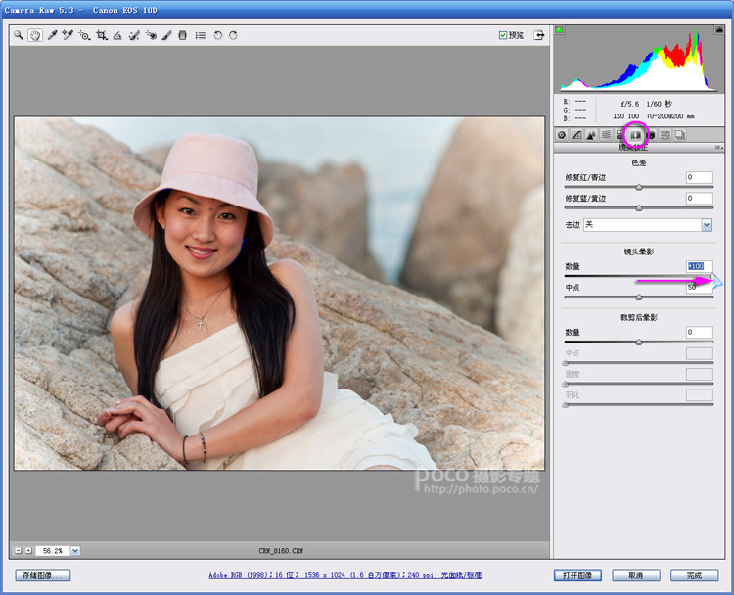
Task: Toggle shadow clipping warning on histogram
Action: click(x=559, y=30)
